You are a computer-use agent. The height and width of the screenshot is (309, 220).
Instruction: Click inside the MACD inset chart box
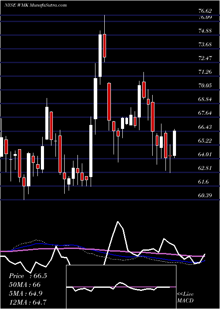121,287
